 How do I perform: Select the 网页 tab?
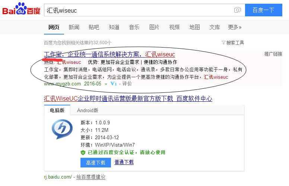click(x=54, y=27)
